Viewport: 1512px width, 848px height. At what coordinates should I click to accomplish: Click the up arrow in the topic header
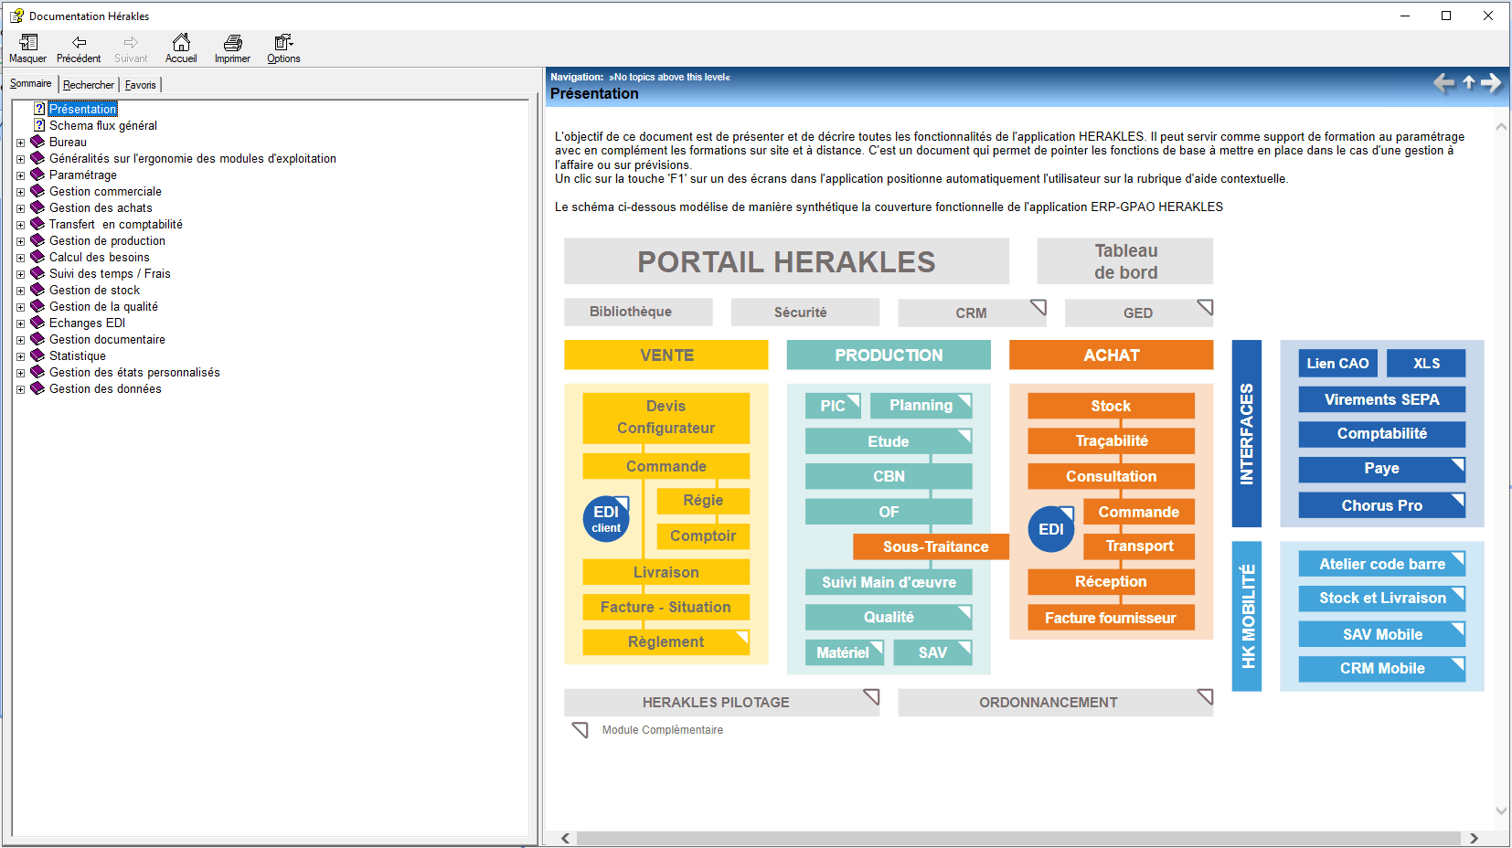[x=1468, y=83]
